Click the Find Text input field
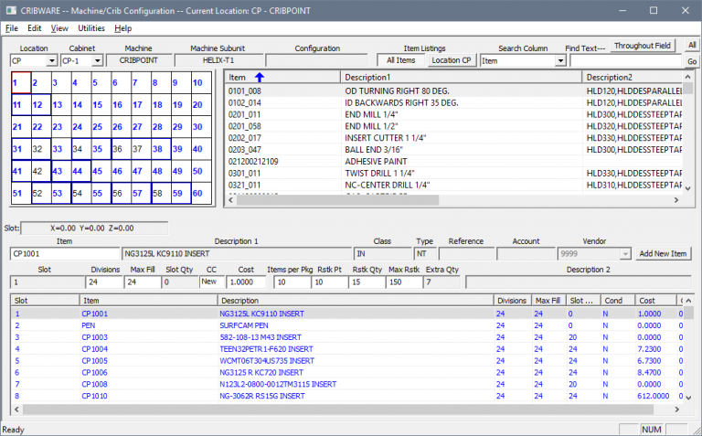Viewport: 702px width, 436px height. pyautogui.click(x=625, y=60)
